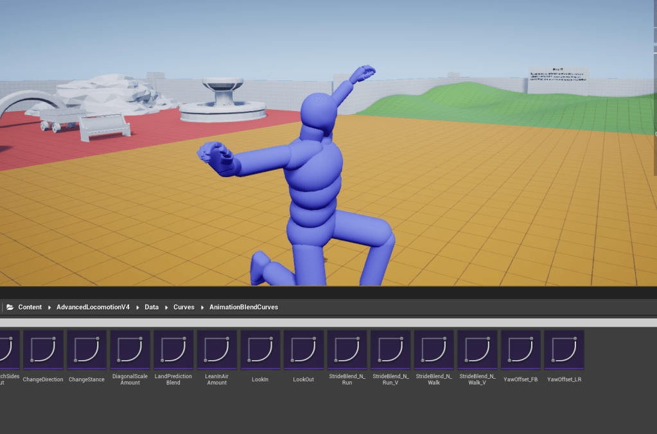Select the ChangeDirection curve asset

point(43,351)
